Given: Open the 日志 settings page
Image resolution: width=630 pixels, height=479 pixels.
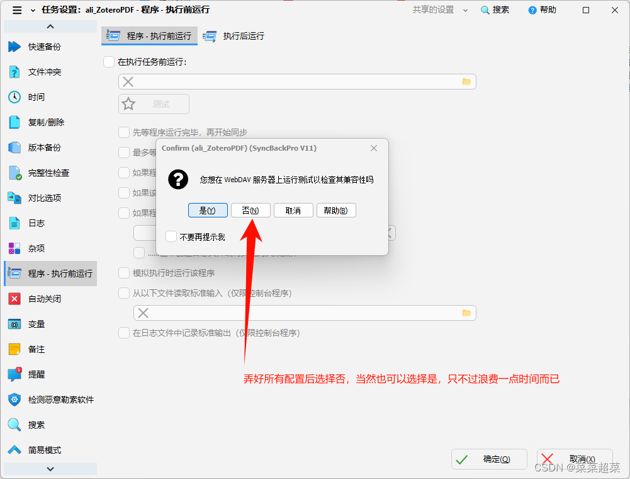Looking at the screenshot, I should (x=50, y=223).
